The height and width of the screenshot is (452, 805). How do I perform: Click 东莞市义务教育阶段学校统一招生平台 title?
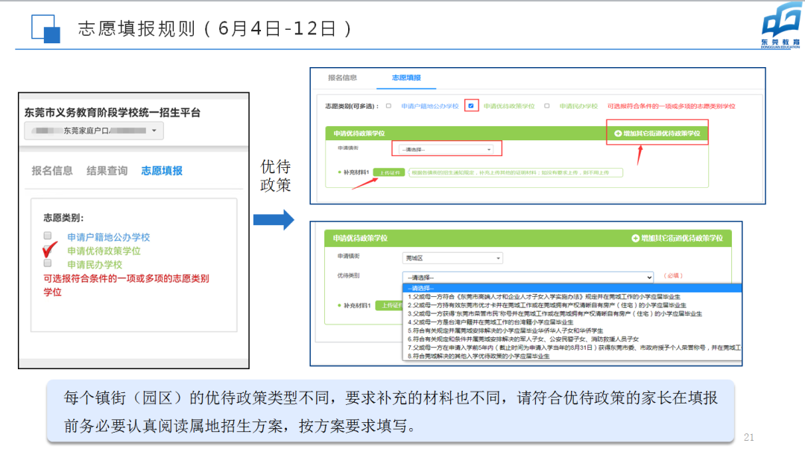[113, 113]
